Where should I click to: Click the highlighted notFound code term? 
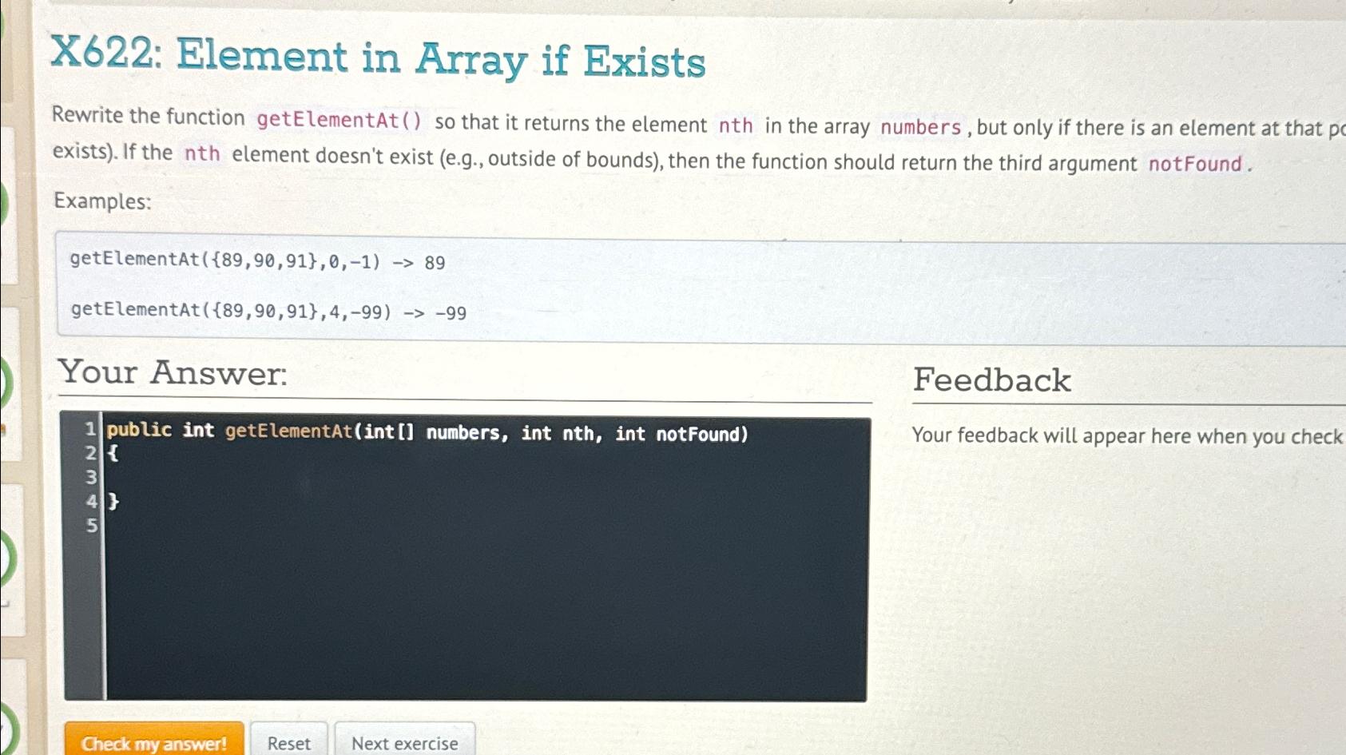1193,164
